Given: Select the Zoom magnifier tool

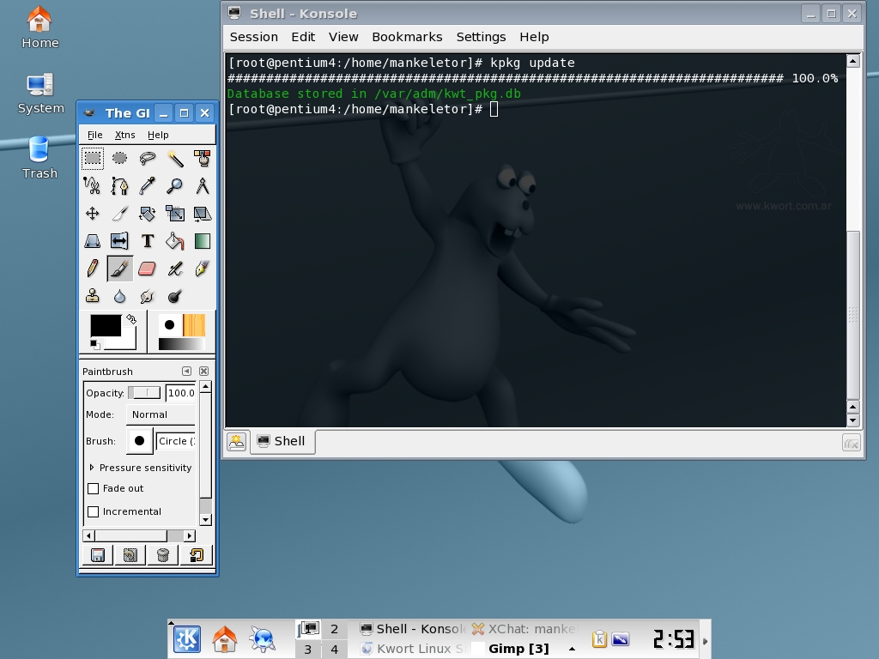Looking at the screenshot, I should [x=175, y=186].
